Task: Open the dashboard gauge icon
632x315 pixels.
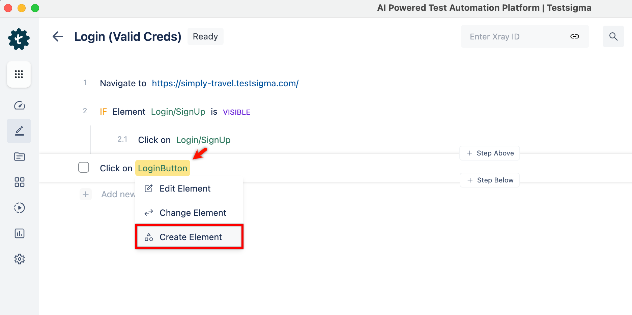Action: (x=19, y=106)
